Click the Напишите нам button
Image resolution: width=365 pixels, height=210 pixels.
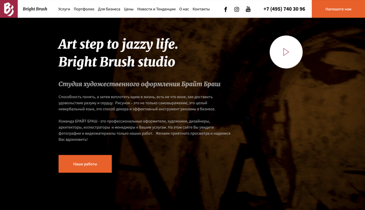[338, 9]
